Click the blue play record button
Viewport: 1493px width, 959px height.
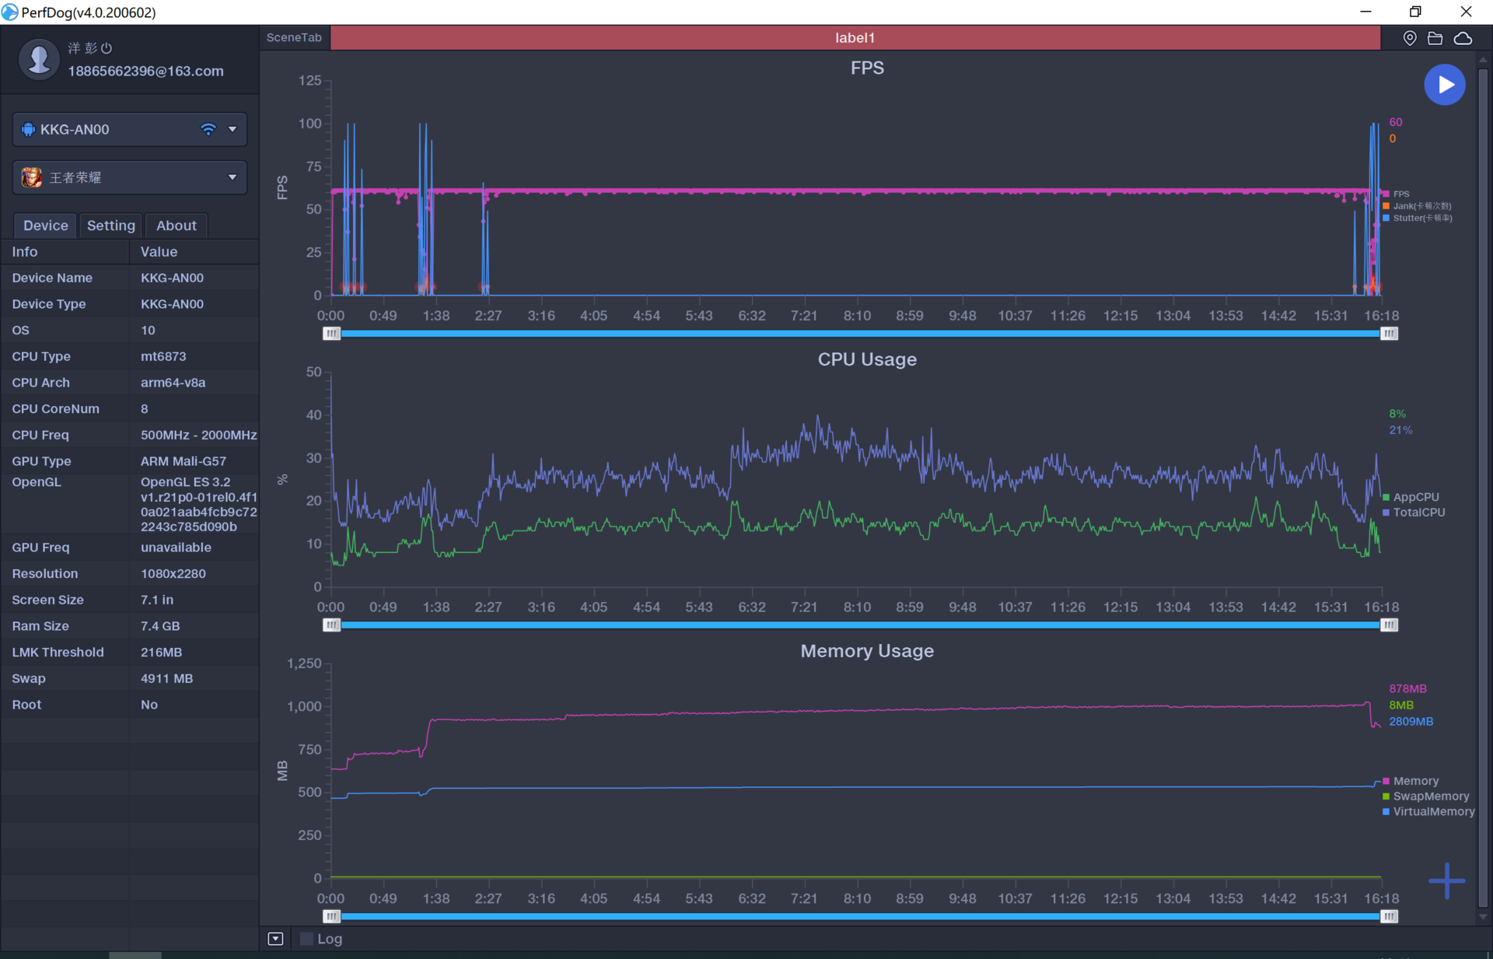(1444, 85)
